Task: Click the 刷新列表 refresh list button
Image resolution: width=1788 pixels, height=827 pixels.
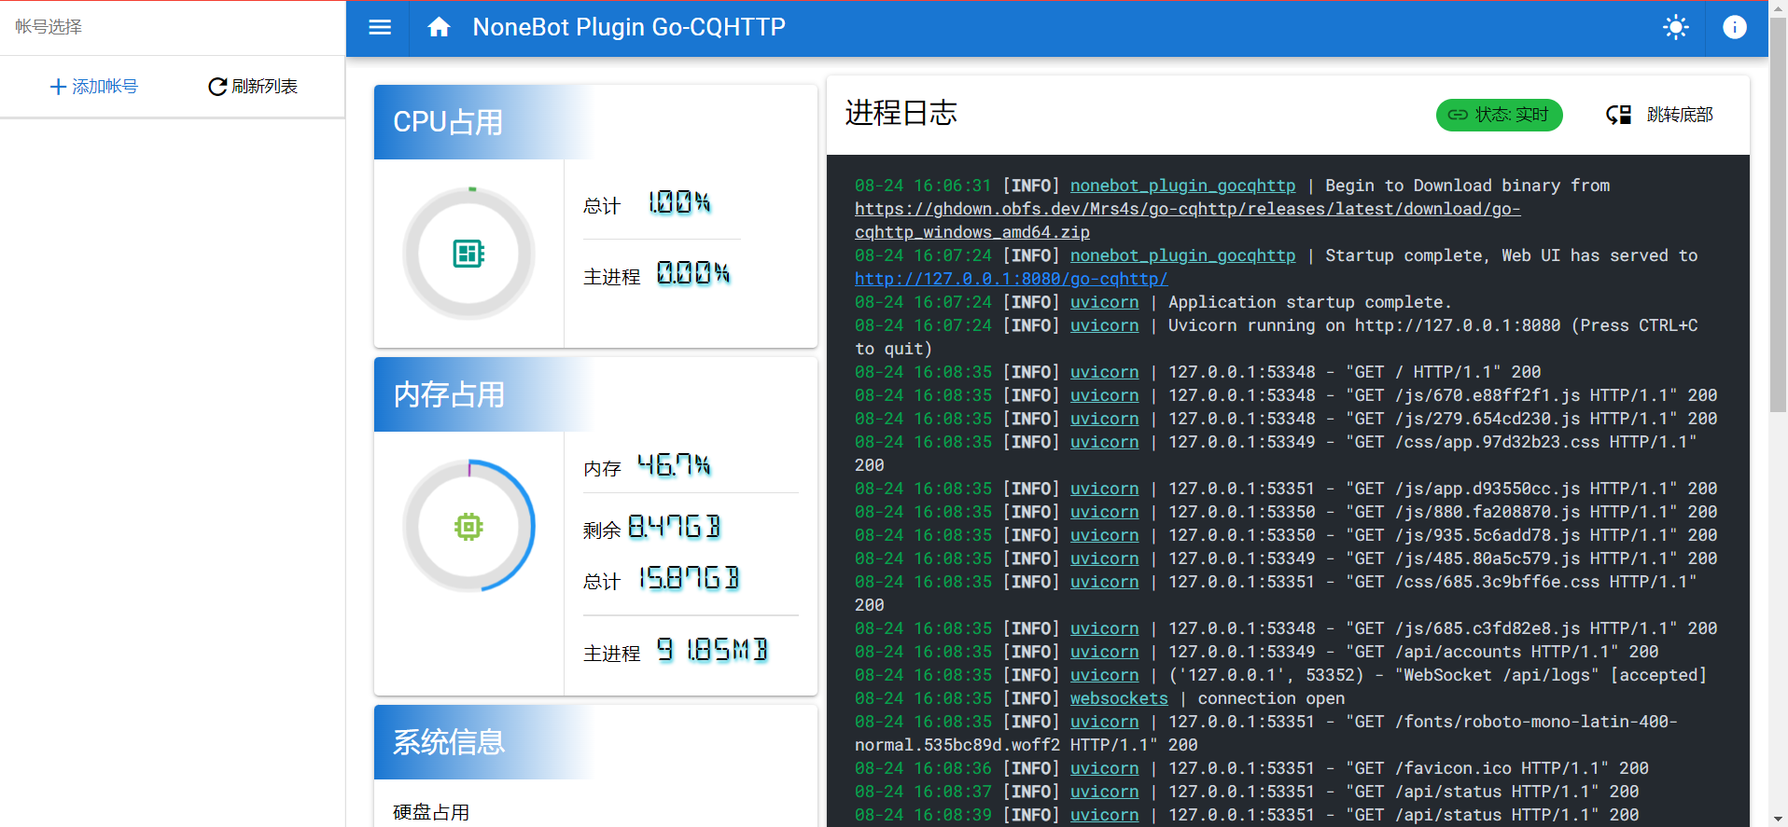Action: click(x=253, y=87)
